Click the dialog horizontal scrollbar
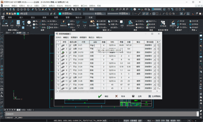203x122 pixels. [x=105, y=91]
